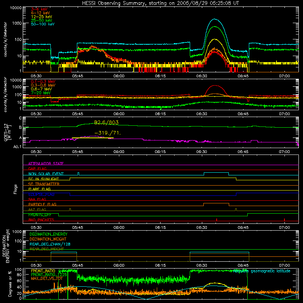
Task: Click the REAR_DEC_CHAN/128 legend label
Action: tap(50, 244)
